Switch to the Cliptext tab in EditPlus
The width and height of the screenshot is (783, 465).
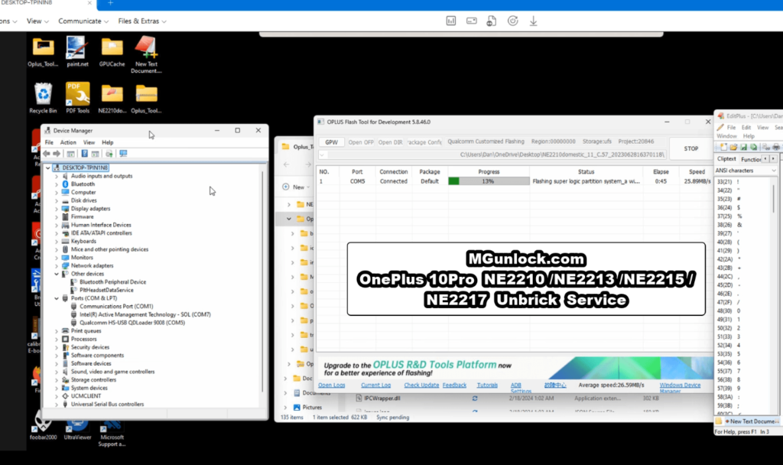pyautogui.click(x=726, y=159)
